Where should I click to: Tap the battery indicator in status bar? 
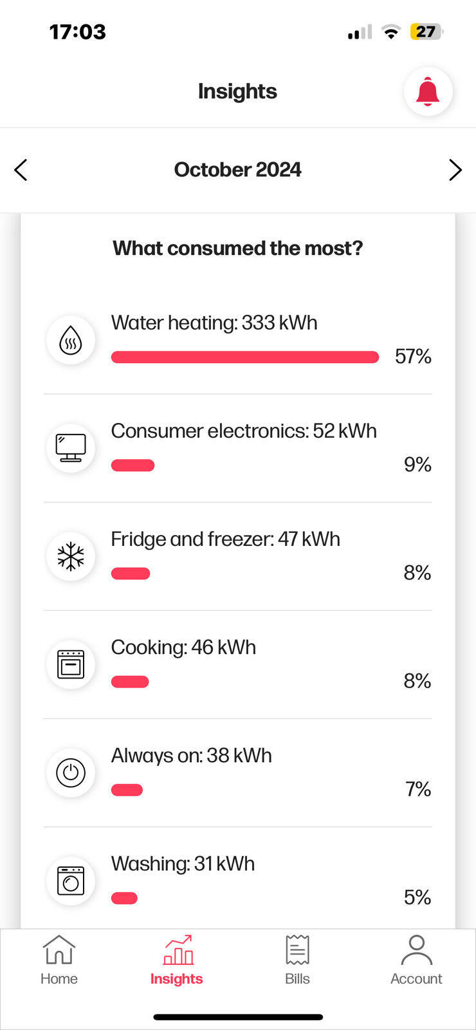tap(426, 32)
